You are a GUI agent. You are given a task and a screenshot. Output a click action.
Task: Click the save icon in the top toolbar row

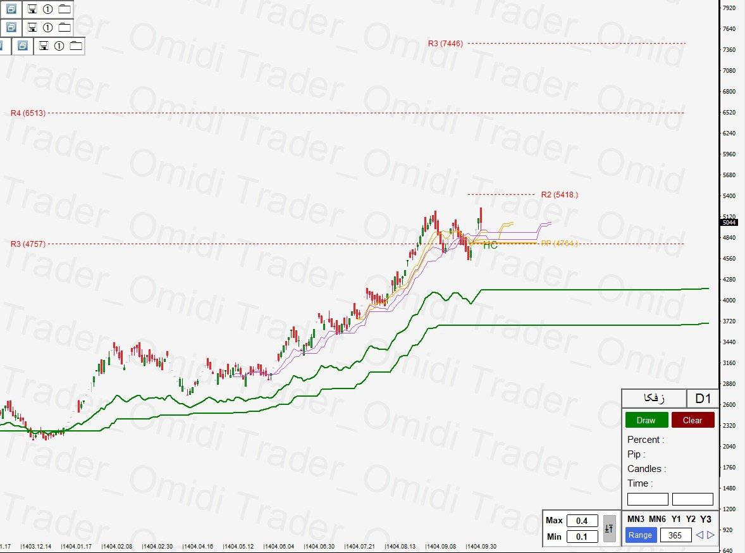(32, 9)
